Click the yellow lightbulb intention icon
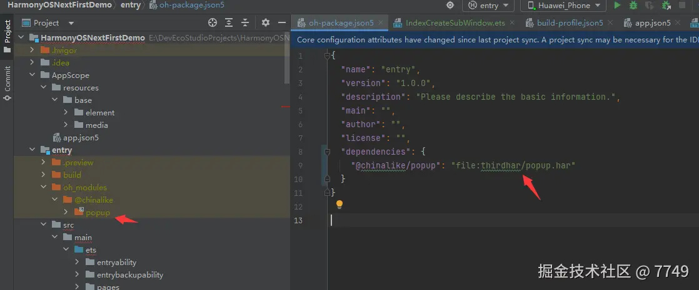 tap(339, 205)
